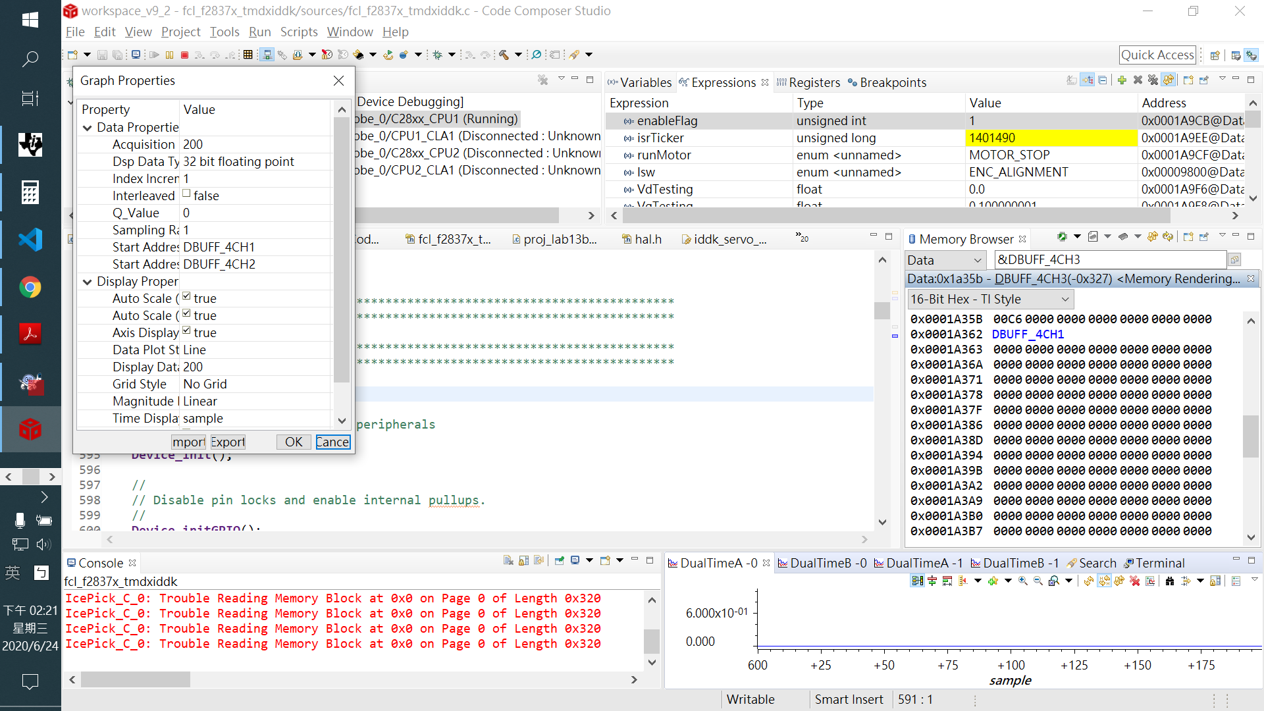Switch to the DualTimeB -0 tab

point(822,563)
